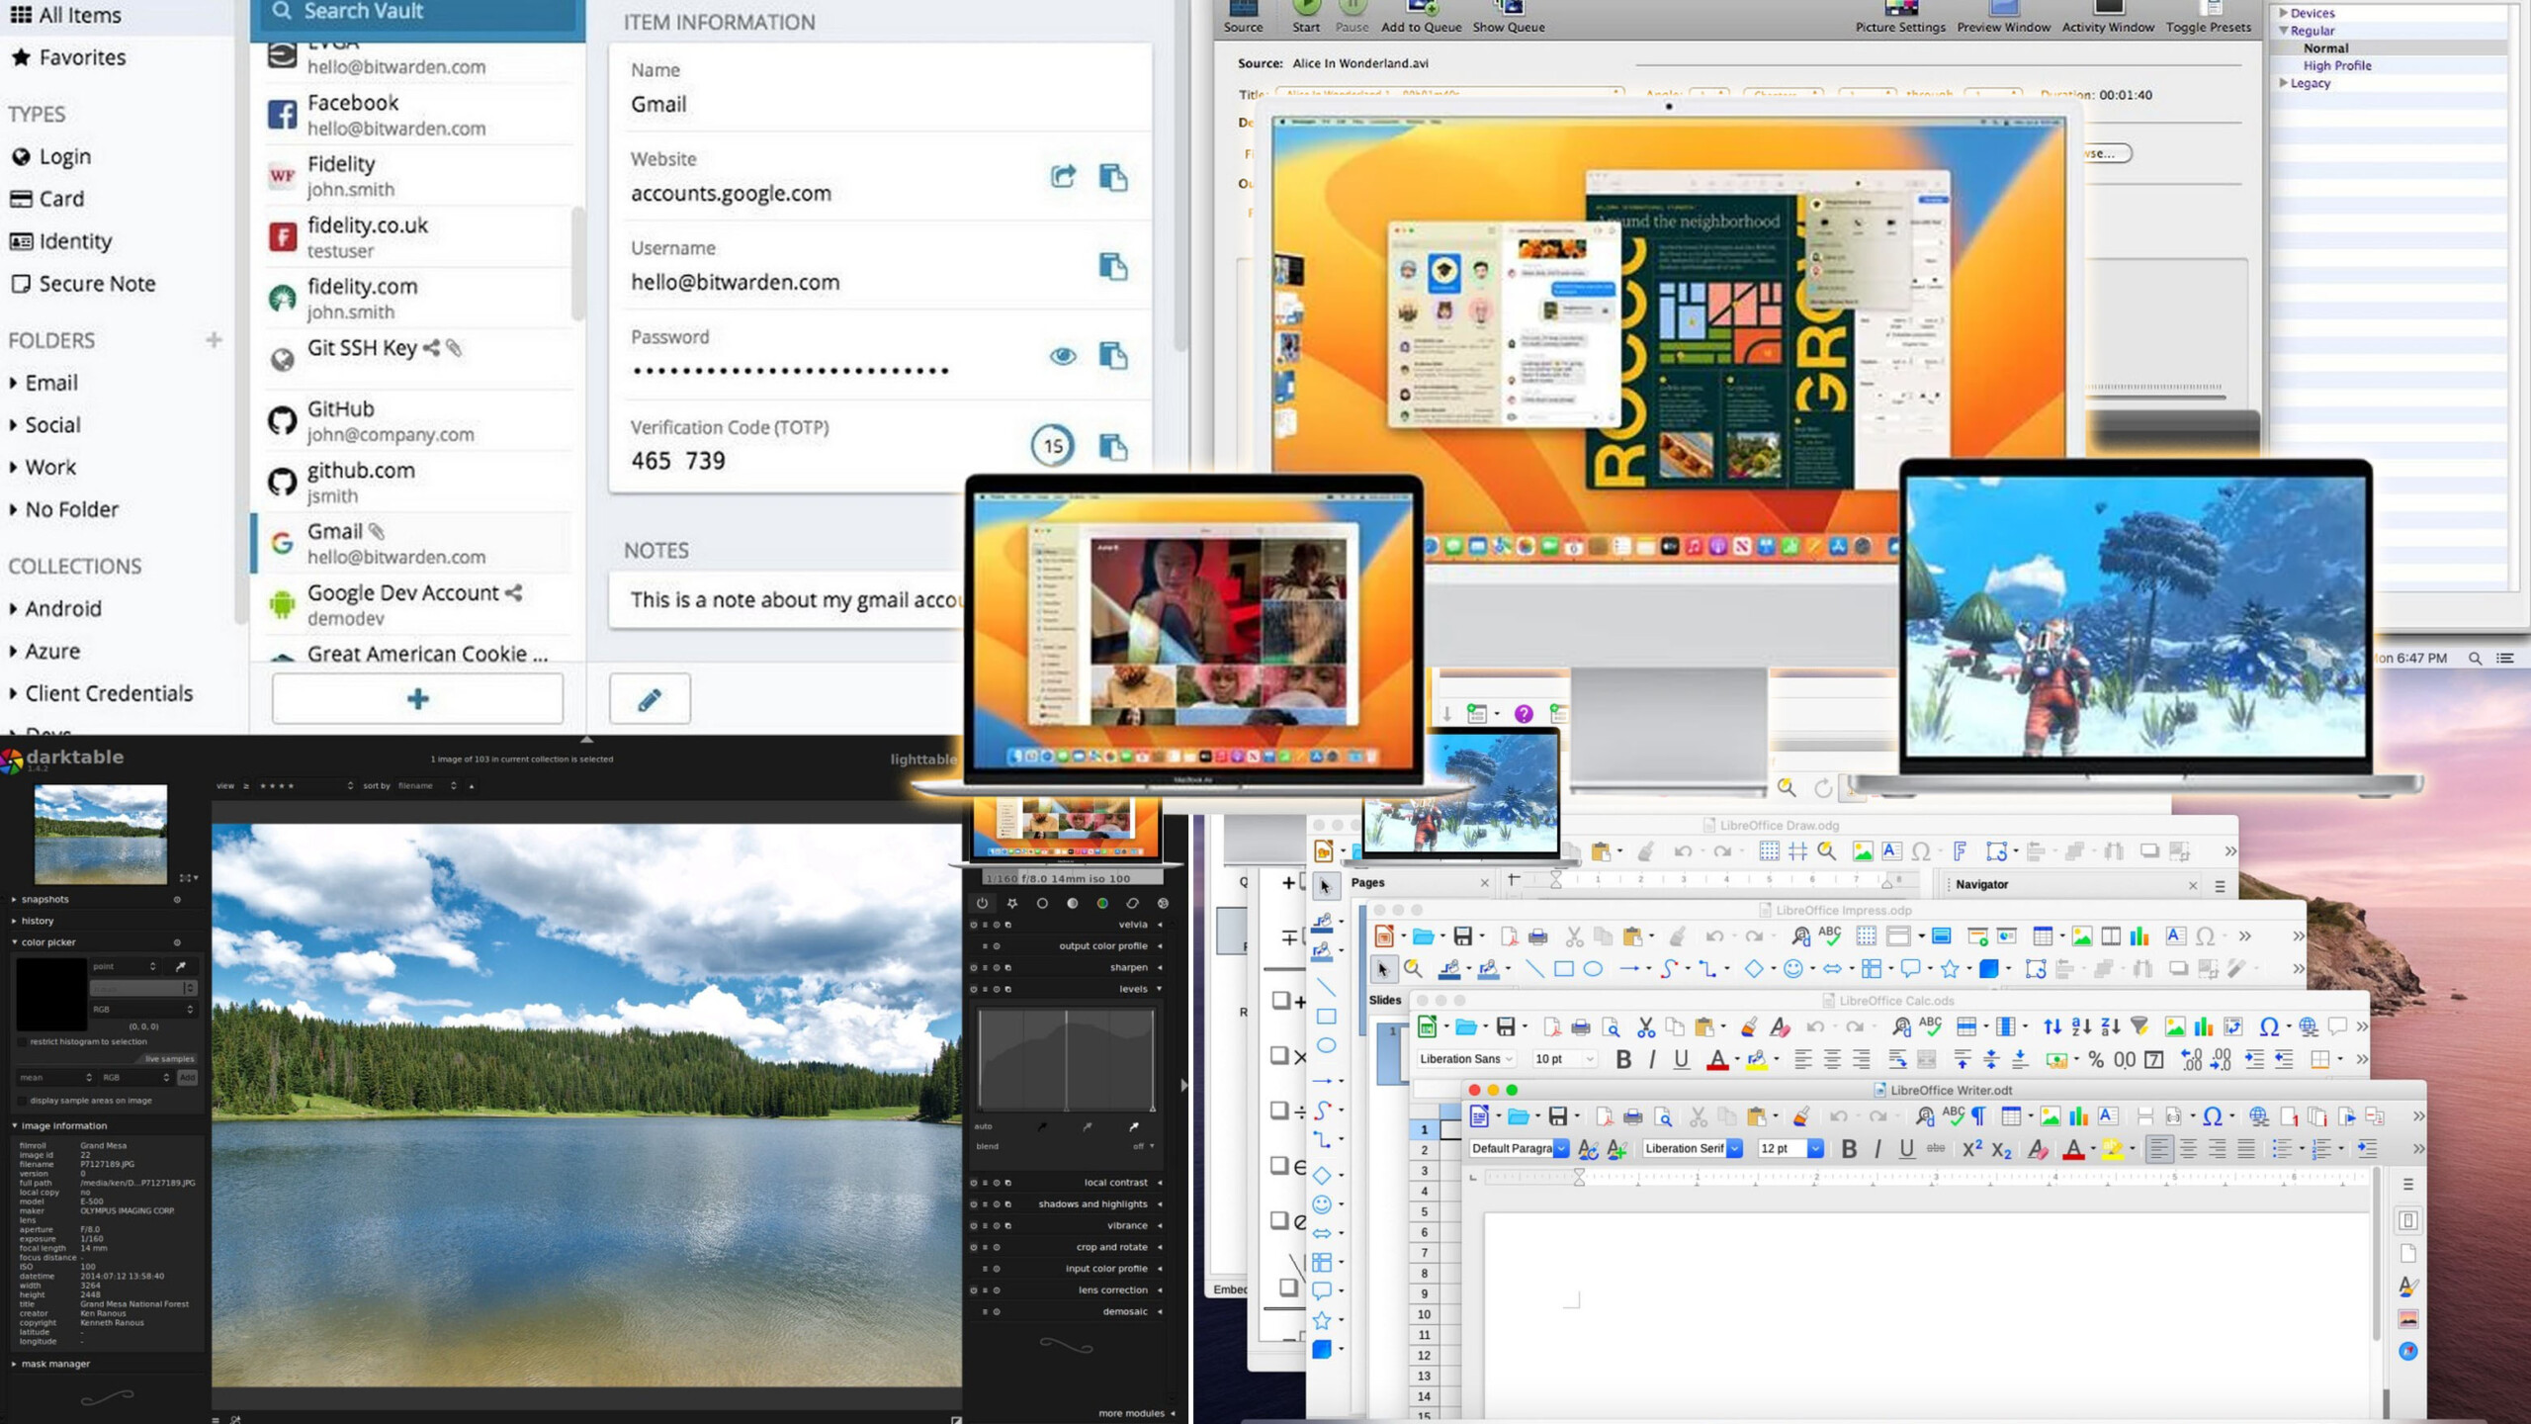The image size is (2531, 1424).
Task: Select the Rectangle tool in Impress drawing toolbar
Action: point(1563,969)
